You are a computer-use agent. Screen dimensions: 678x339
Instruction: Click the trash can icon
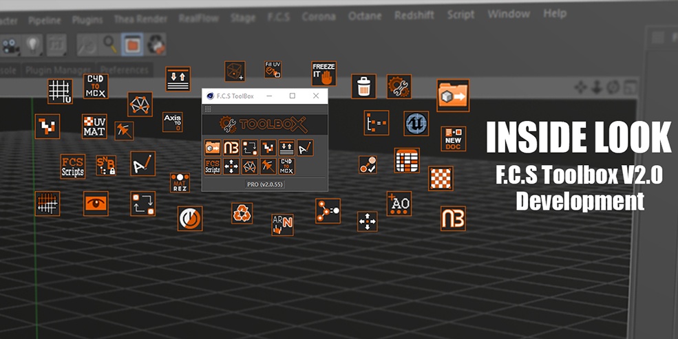363,87
